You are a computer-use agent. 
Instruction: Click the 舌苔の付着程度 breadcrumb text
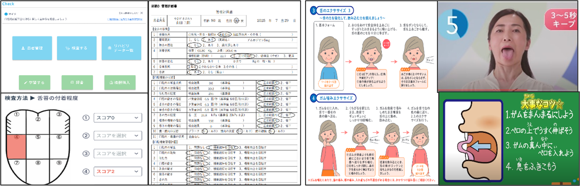click(58, 98)
